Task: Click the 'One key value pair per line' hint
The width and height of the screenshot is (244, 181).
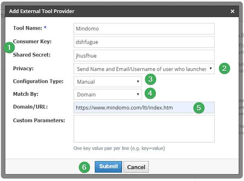Action: 119,149
